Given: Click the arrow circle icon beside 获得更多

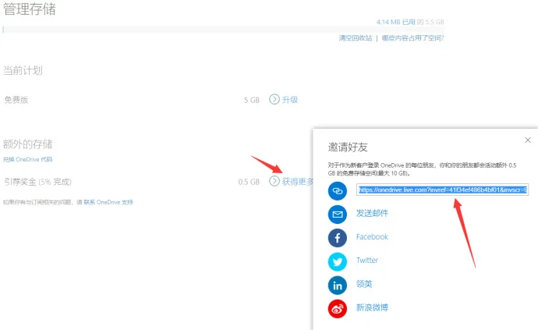Looking at the screenshot, I should pos(274,181).
